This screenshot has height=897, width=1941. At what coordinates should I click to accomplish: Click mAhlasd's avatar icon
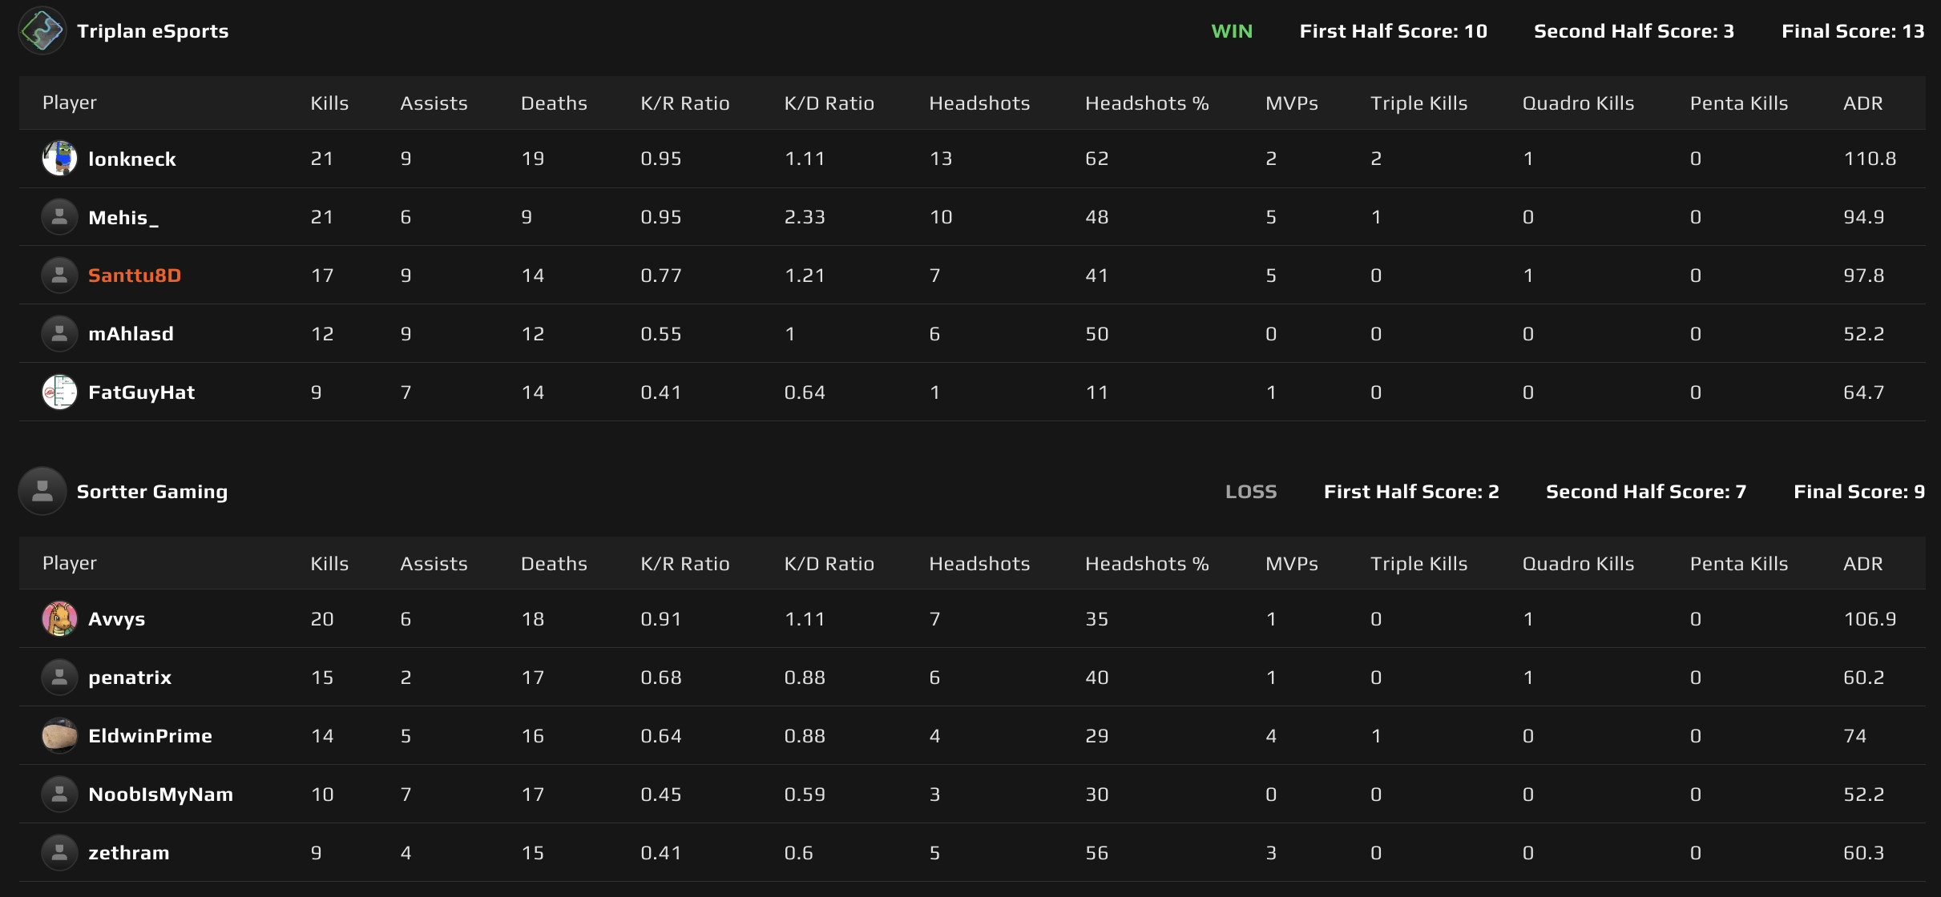pyautogui.click(x=59, y=333)
